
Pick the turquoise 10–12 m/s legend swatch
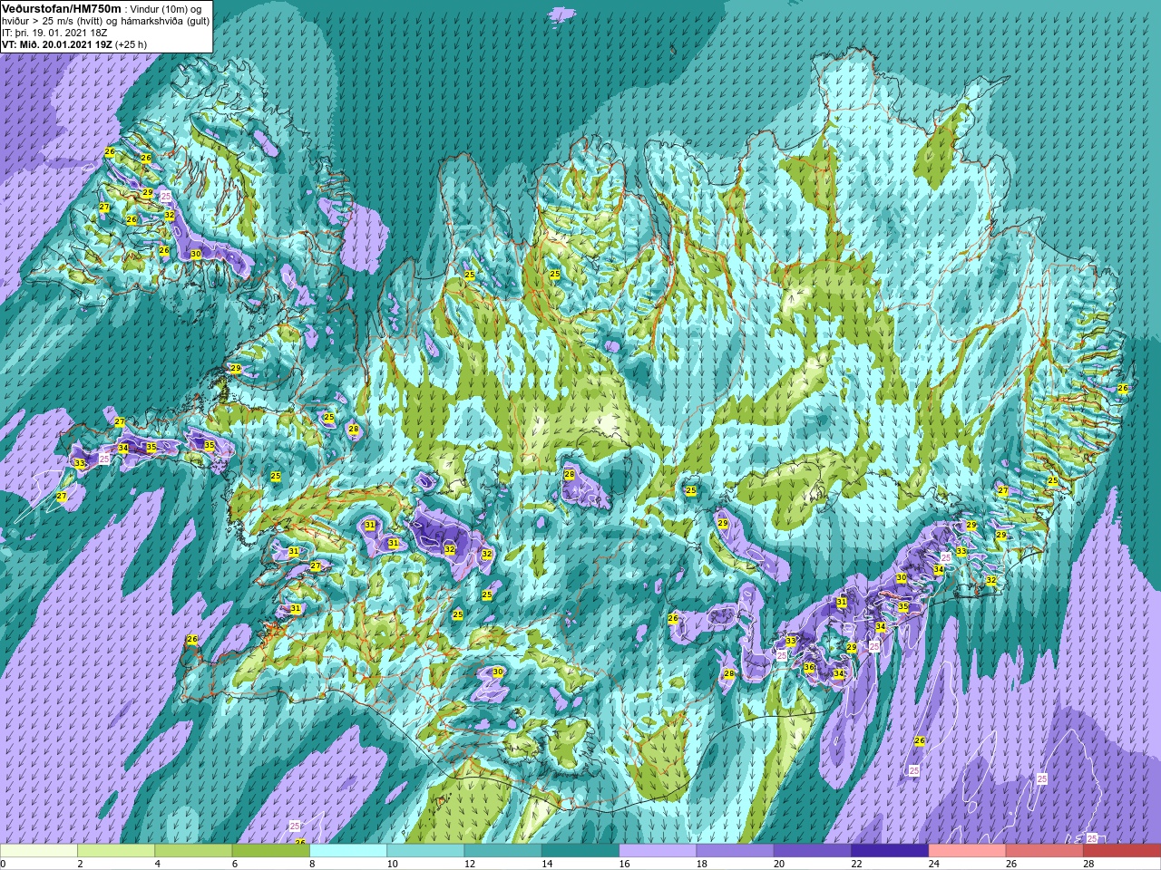coord(425,851)
